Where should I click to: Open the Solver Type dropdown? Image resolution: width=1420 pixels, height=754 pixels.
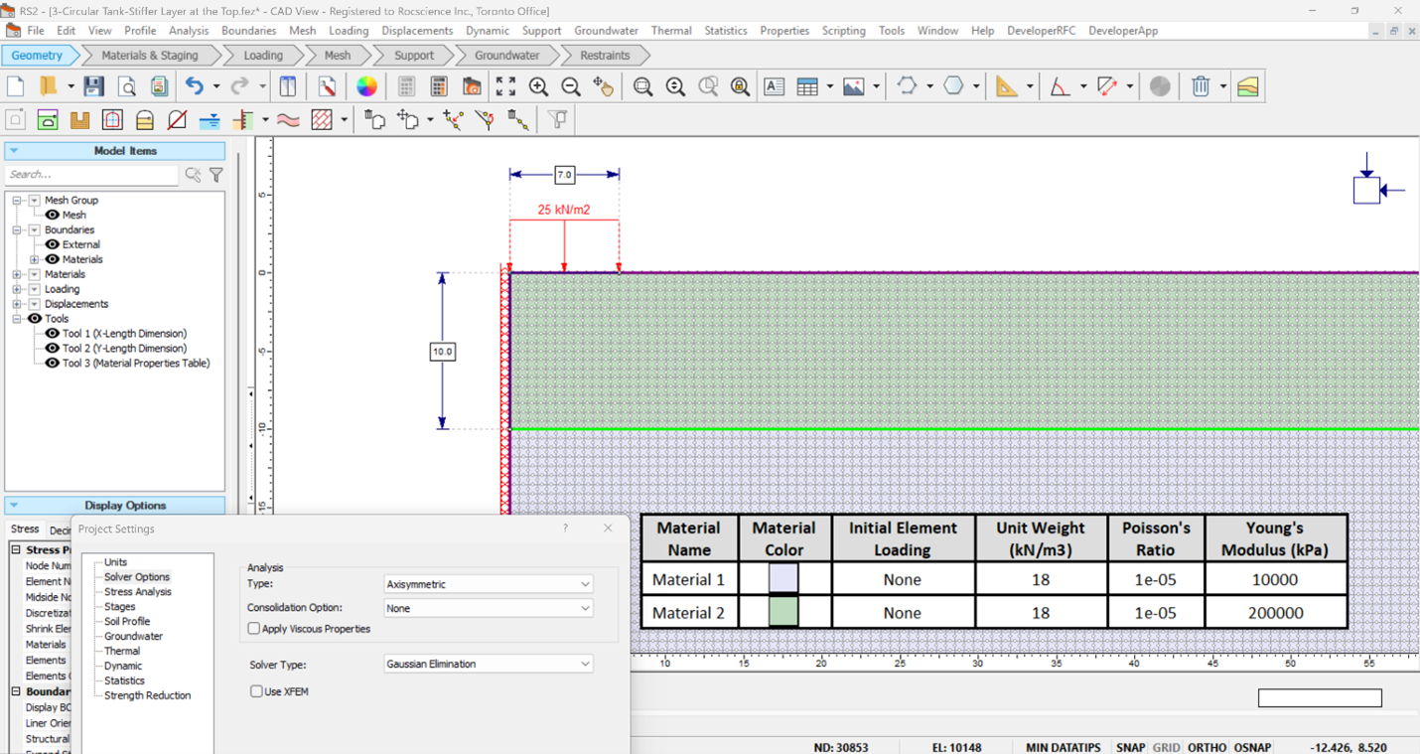(x=488, y=664)
